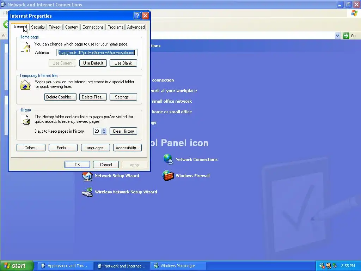361x271 pixels.
Task: Click the Use Blank button
Action: pyautogui.click(x=123, y=63)
